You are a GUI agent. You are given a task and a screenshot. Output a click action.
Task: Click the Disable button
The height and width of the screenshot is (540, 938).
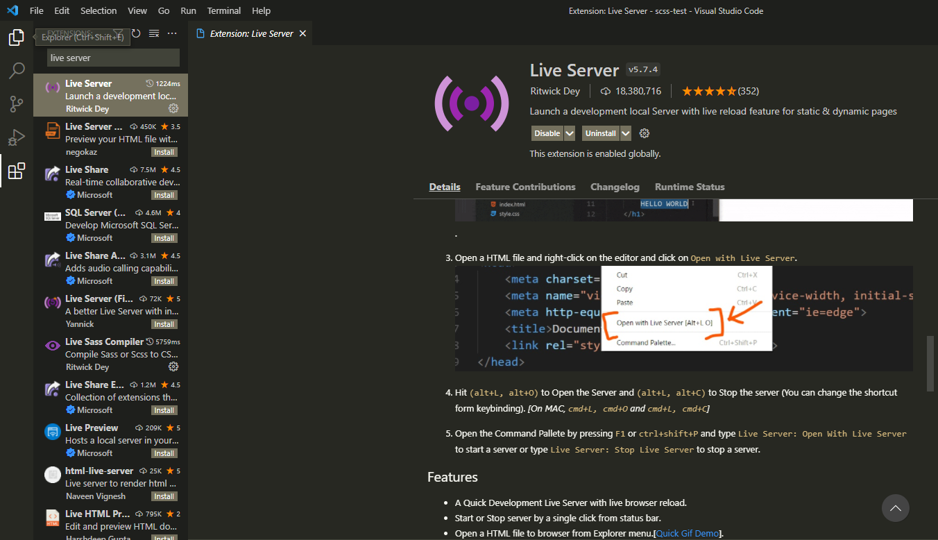pyautogui.click(x=547, y=133)
